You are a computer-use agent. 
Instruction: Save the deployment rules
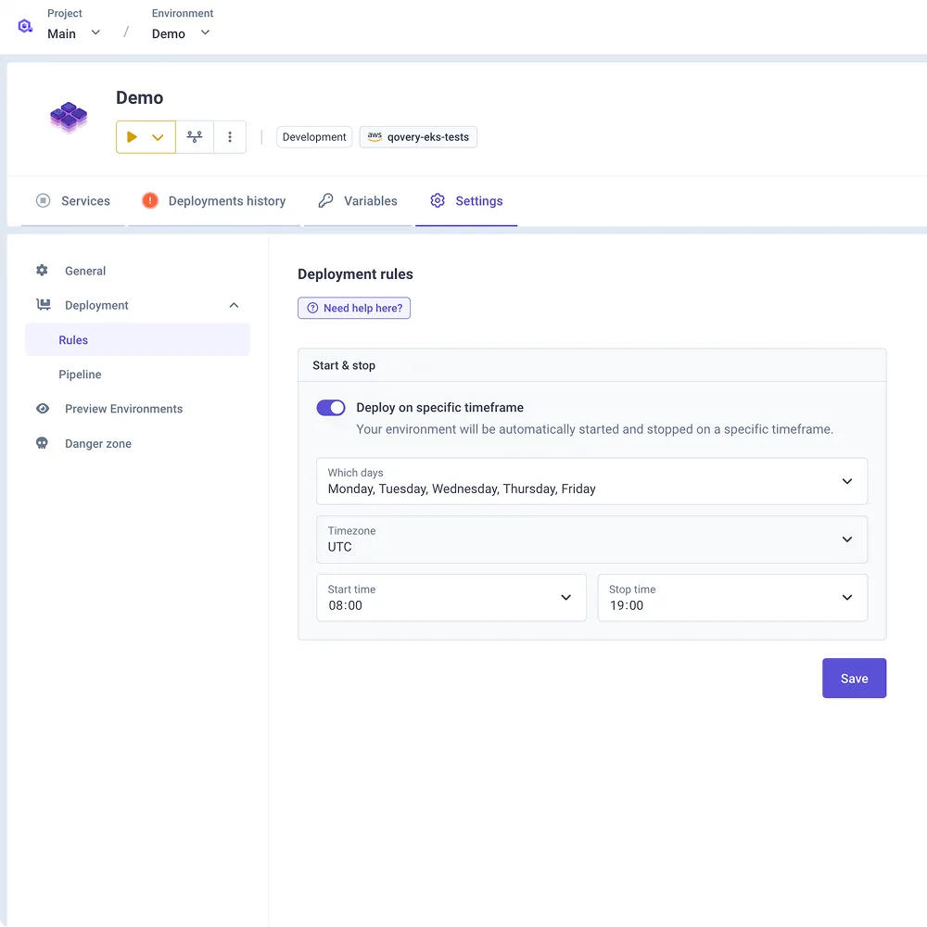coord(855,679)
